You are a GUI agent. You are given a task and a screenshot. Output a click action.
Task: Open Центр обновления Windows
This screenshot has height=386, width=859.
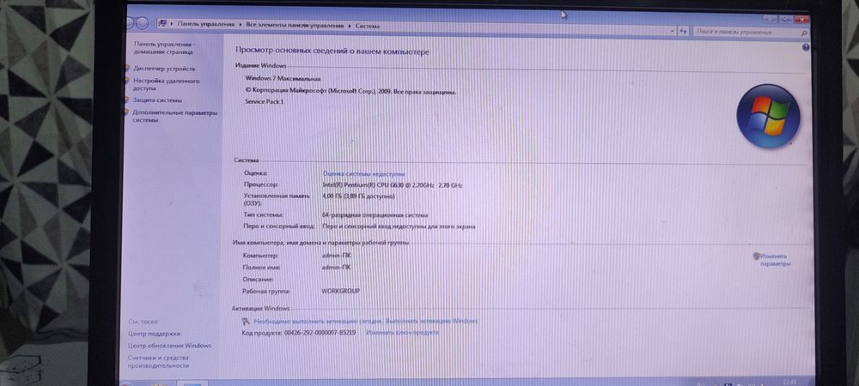click(169, 346)
